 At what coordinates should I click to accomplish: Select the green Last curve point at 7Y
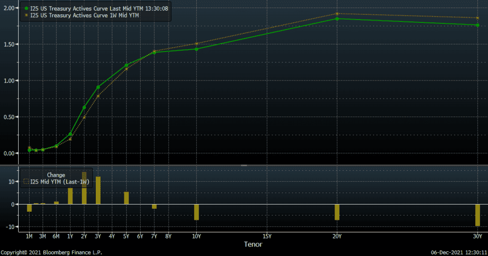click(x=154, y=52)
